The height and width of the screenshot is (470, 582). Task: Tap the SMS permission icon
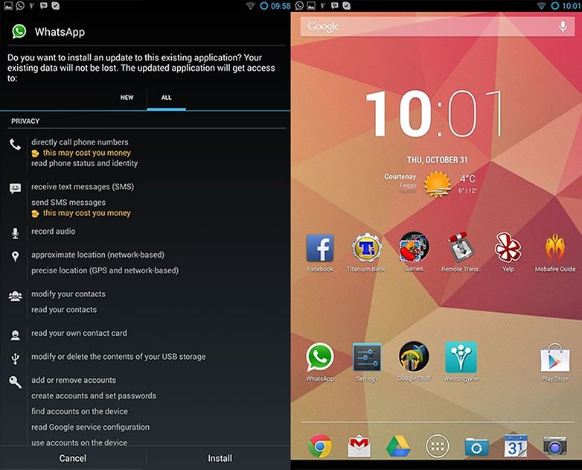pos(15,188)
